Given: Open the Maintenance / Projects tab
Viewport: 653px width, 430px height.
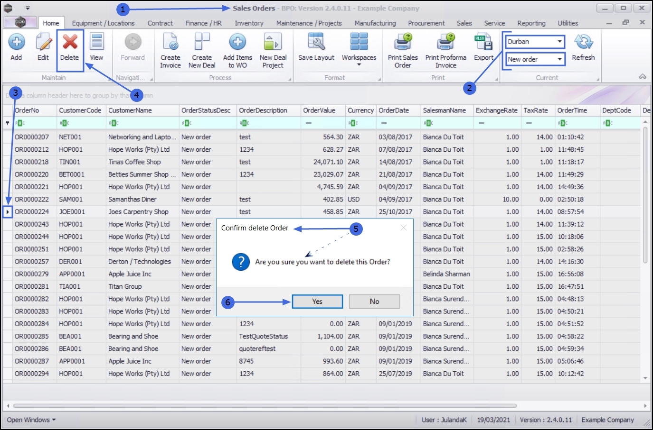Looking at the screenshot, I should click(x=309, y=23).
